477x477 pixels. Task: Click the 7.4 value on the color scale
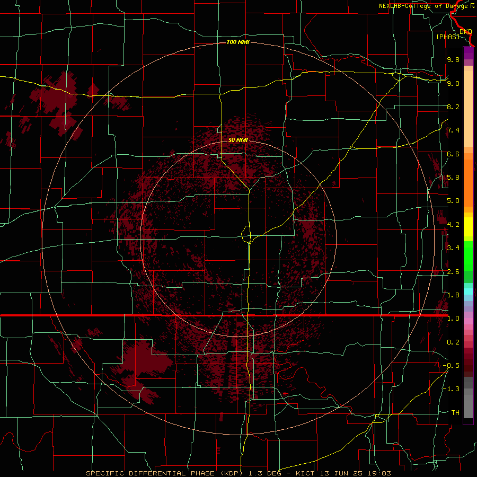tap(453, 130)
